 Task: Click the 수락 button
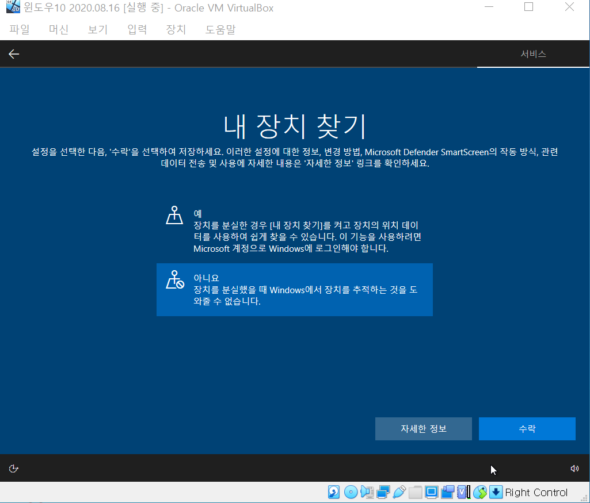(x=527, y=429)
